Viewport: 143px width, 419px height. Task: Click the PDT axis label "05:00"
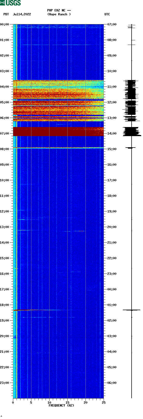[x=4, y=102]
